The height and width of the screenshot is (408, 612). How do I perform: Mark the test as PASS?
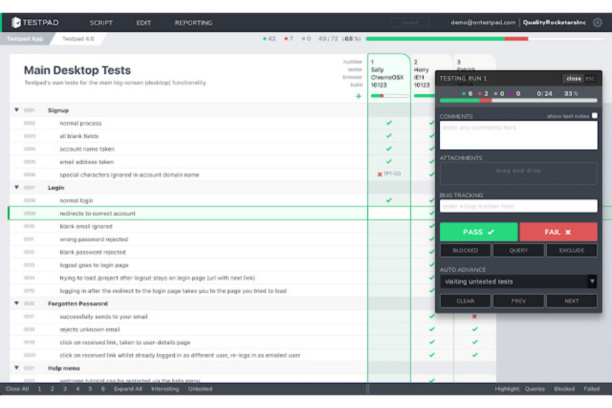[478, 232]
